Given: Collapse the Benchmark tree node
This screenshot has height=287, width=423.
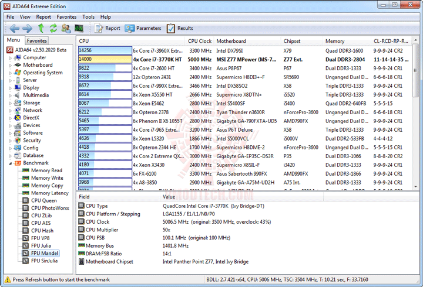Looking at the screenshot, I should 11,163.
